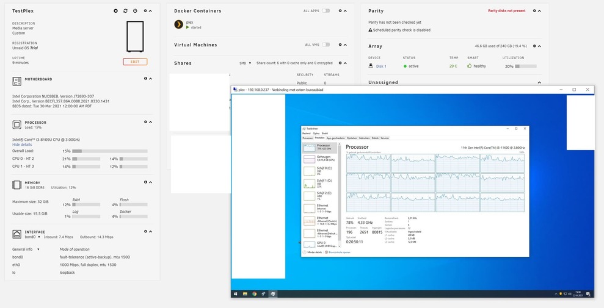The image size is (604, 308).
Task: Open Virtual Machines settings gear
Action: click(x=340, y=45)
